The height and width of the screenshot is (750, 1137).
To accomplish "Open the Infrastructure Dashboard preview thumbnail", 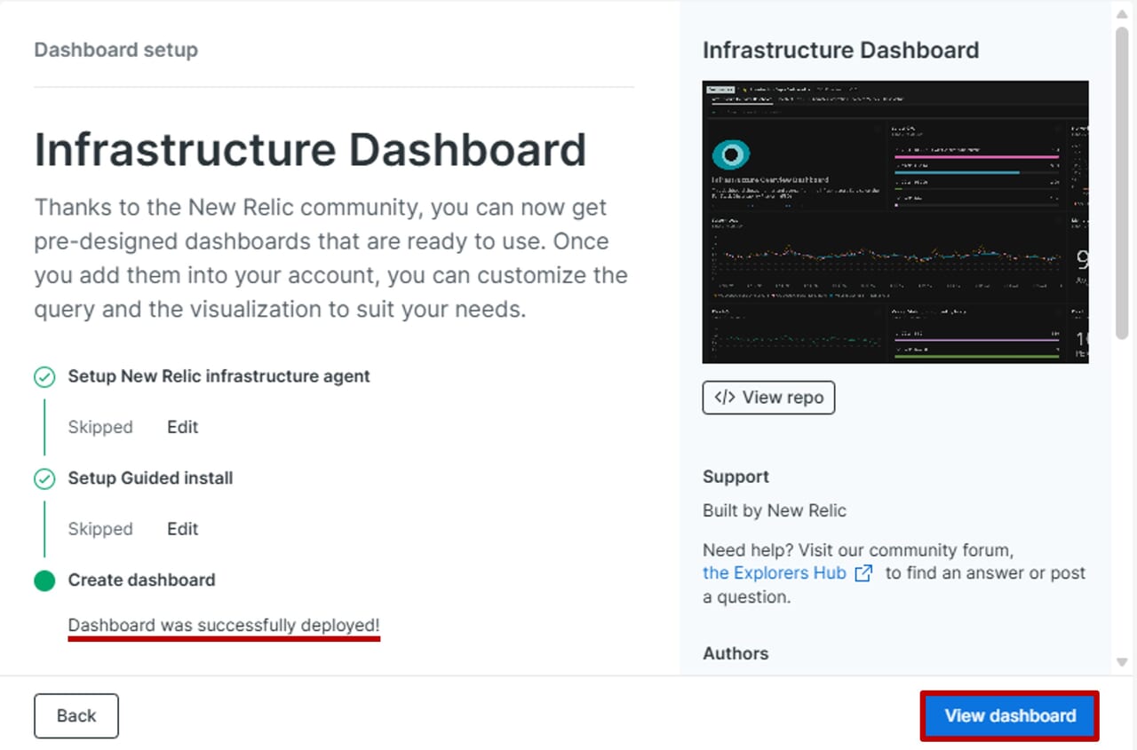I will (x=894, y=222).
